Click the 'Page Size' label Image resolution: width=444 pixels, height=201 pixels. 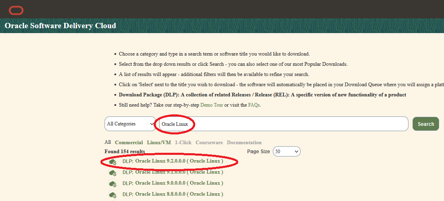click(x=259, y=152)
